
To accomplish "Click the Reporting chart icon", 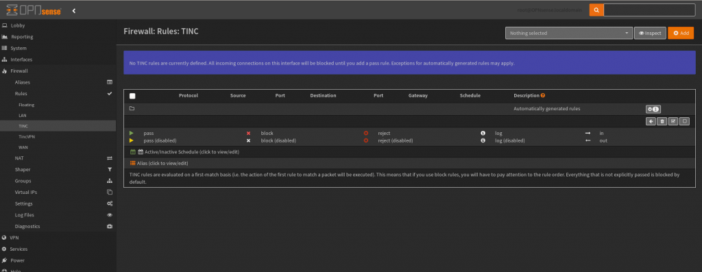I will [5, 37].
